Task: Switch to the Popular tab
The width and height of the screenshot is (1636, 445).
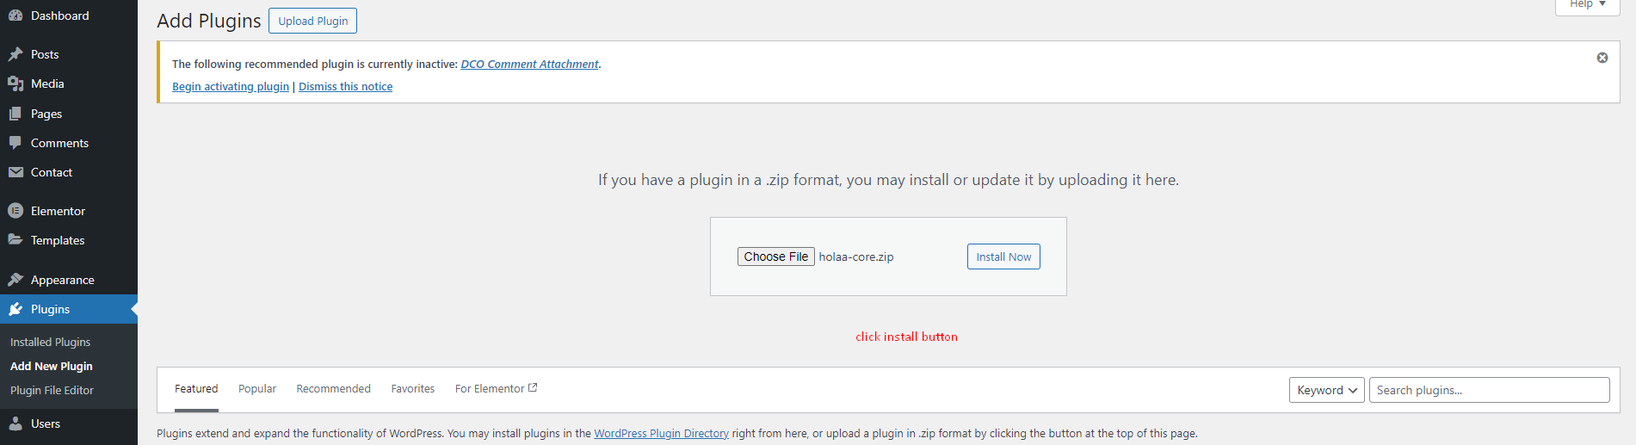Action: [257, 389]
